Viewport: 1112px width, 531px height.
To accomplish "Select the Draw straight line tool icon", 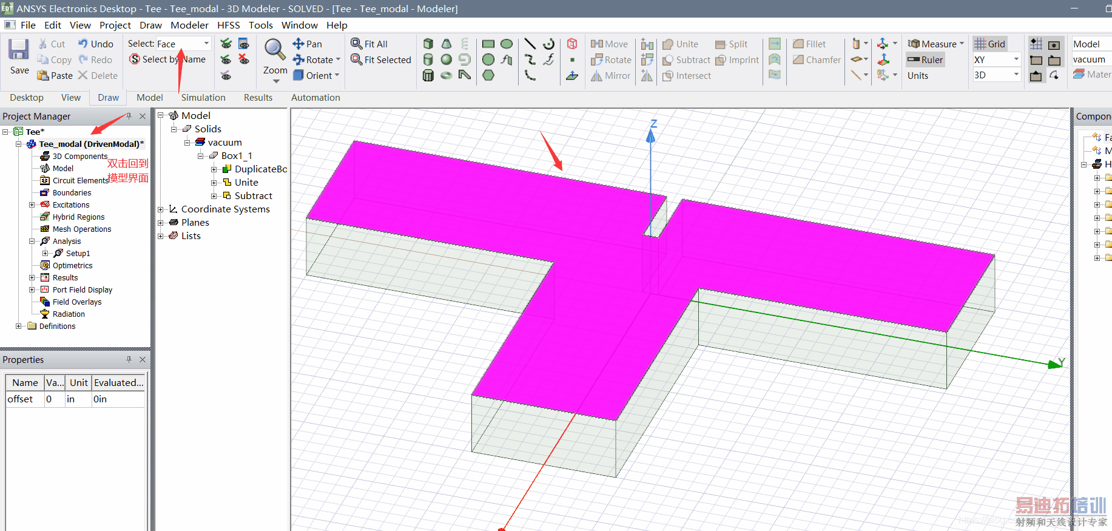I will [x=530, y=44].
